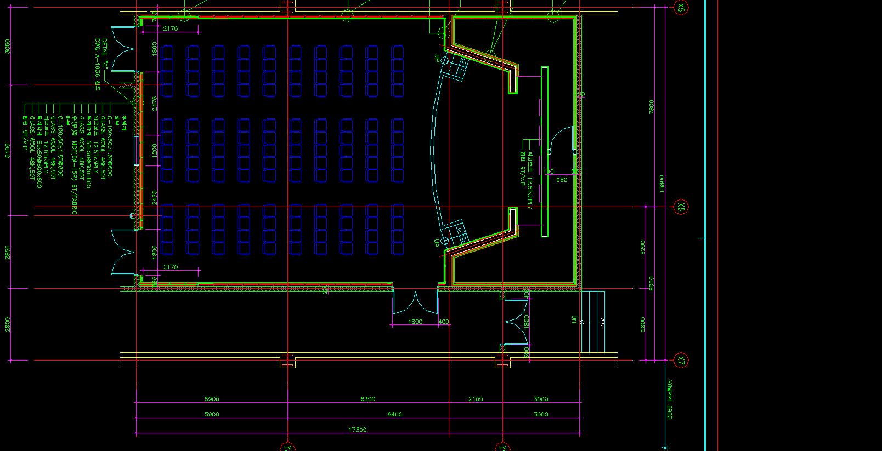Pick the X7 grid bubble symbol

(x=681, y=360)
